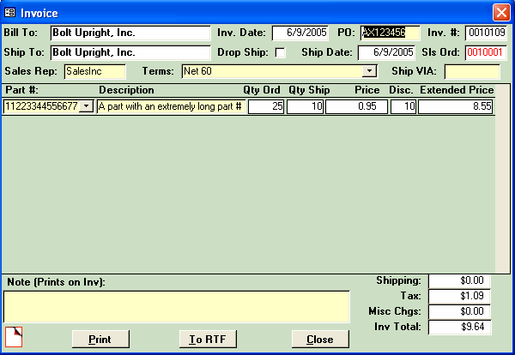Expand the Terms dropdown list
The height and width of the screenshot is (355, 515).
pos(370,71)
